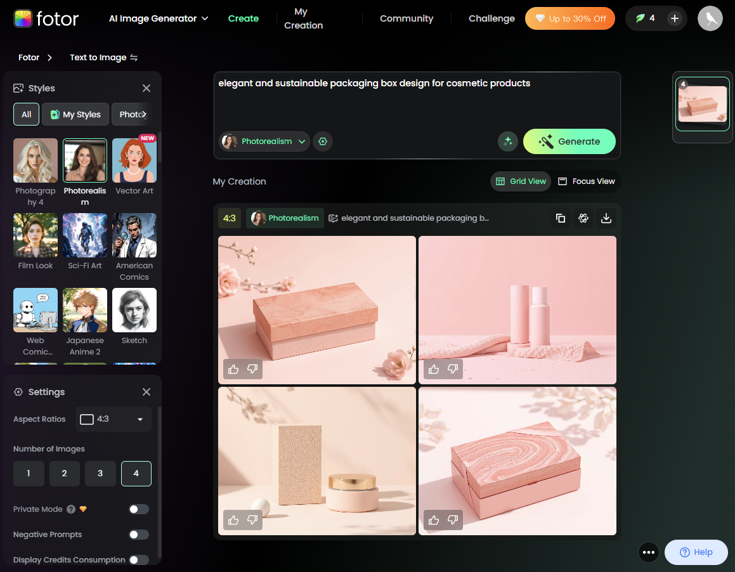This screenshot has height=572, width=735.
Task: Go to the Community page
Action: [x=407, y=18]
